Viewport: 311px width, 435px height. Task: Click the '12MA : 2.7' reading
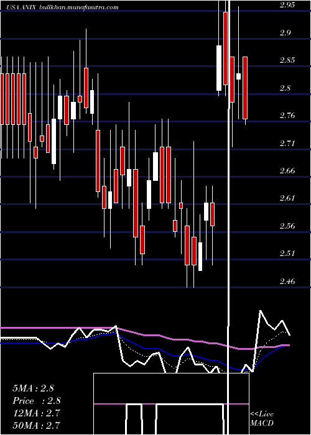coord(36,413)
